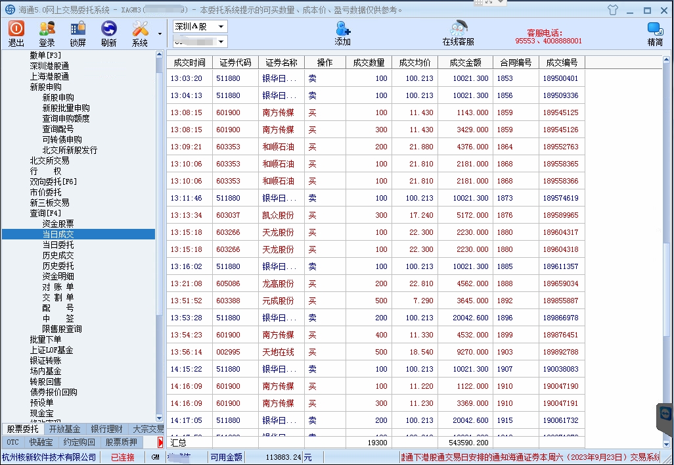Refresh data with 刷新 icon
The image size is (674, 465).
[108, 33]
